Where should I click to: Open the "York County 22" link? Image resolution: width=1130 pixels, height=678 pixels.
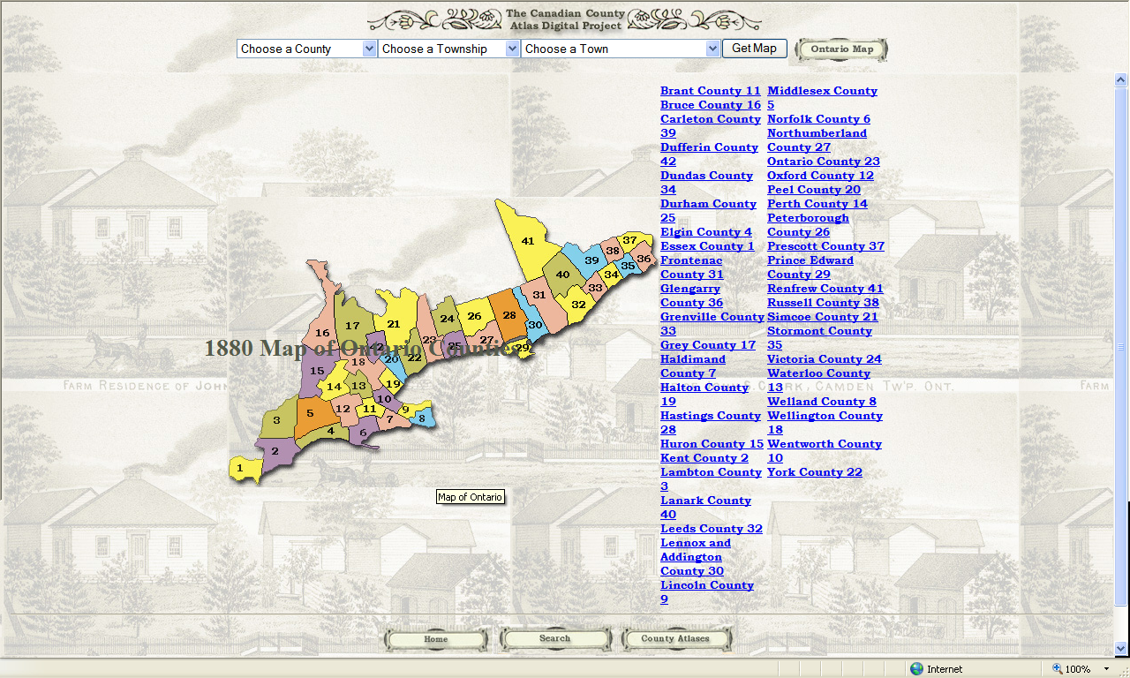point(814,471)
